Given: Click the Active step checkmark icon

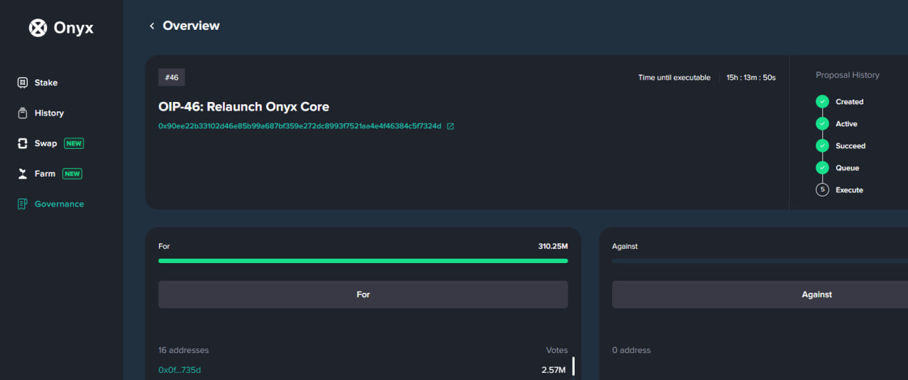Looking at the screenshot, I should pyautogui.click(x=822, y=123).
